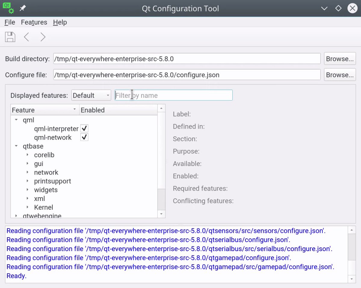Screen dimensions: 361x288
Task: Click the Qt gear application icon in title bar
Action: pyautogui.click(x=8, y=8)
